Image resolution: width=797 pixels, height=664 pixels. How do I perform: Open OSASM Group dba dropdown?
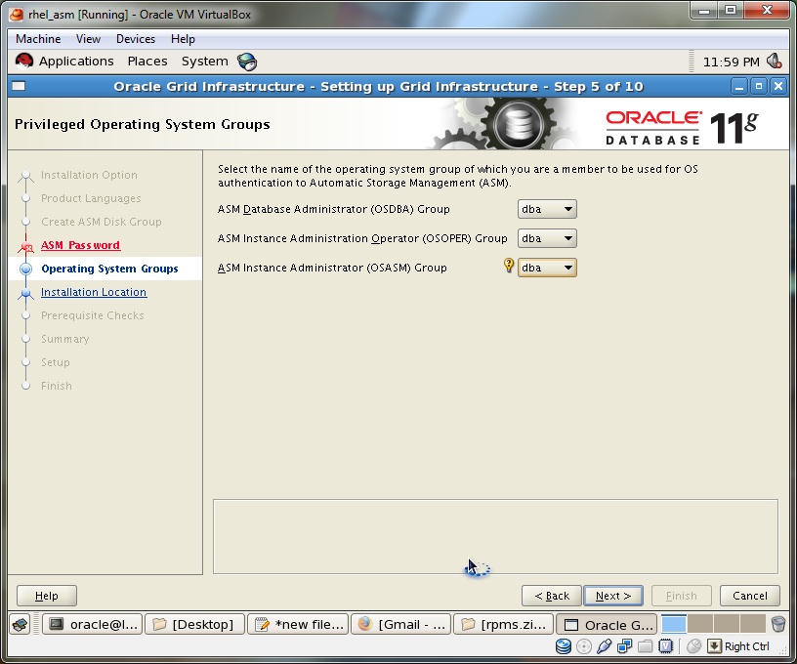[547, 268]
